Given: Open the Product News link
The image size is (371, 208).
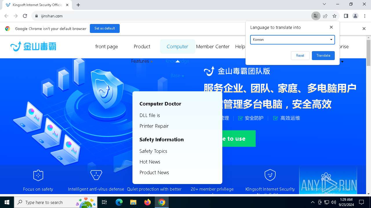Looking at the screenshot, I should [154, 172].
